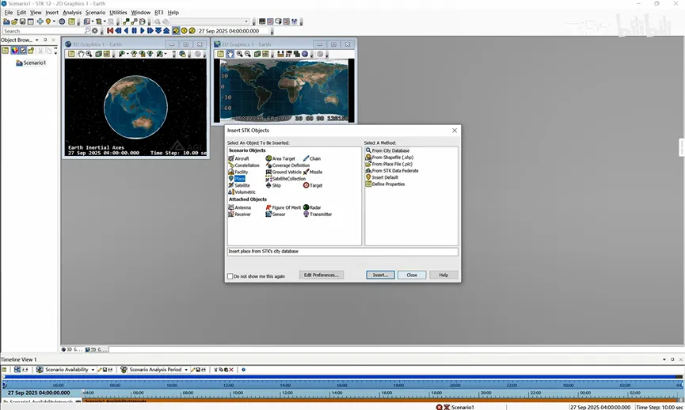Open Timeline View 1 panel dropdown arrow

pos(664,359)
